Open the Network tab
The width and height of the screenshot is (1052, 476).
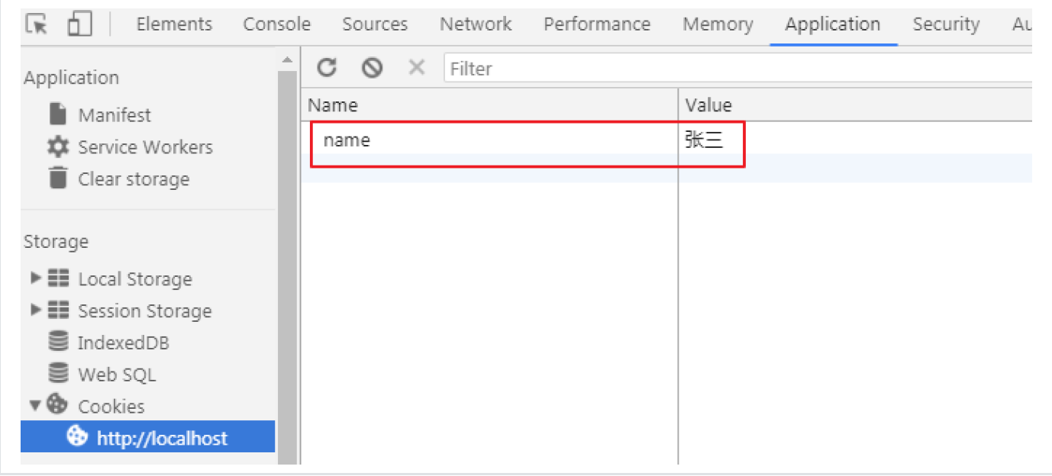coord(476,24)
